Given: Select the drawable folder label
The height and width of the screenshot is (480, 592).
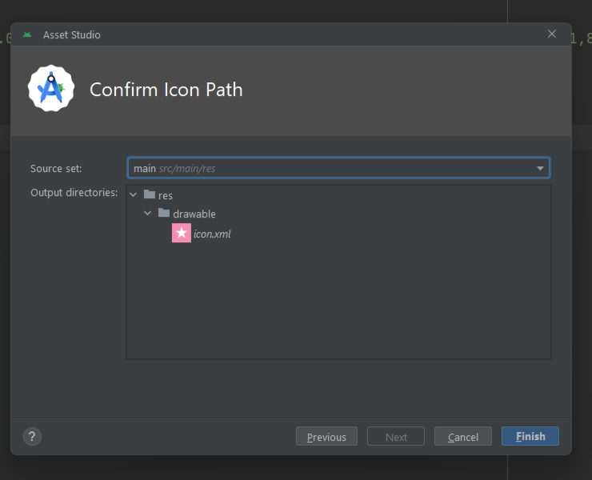Looking at the screenshot, I should pos(194,214).
